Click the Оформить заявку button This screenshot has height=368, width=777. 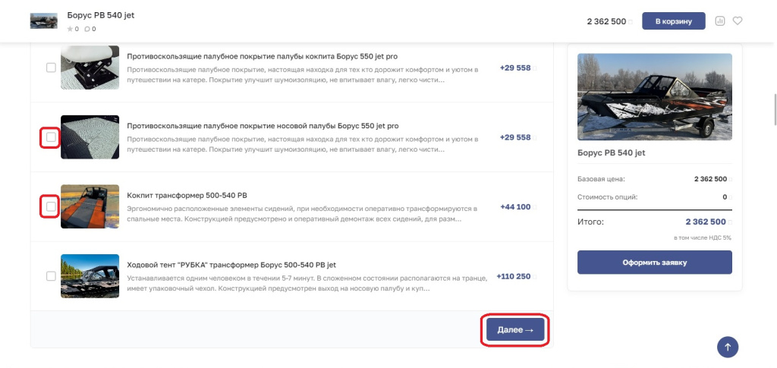tap(655, 262)
